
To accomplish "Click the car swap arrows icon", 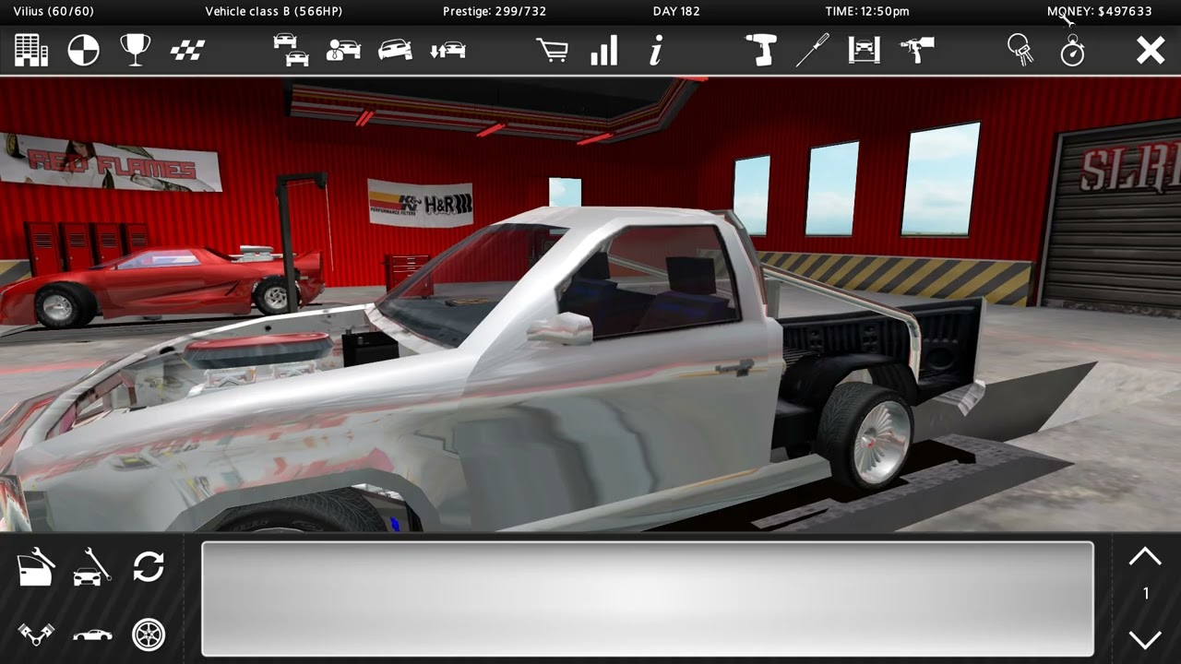I will (x=447, y=50).
